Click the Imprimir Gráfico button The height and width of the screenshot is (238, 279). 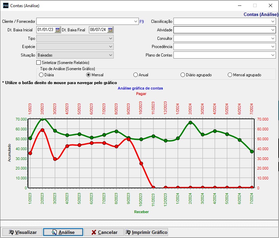click(146, 232)
